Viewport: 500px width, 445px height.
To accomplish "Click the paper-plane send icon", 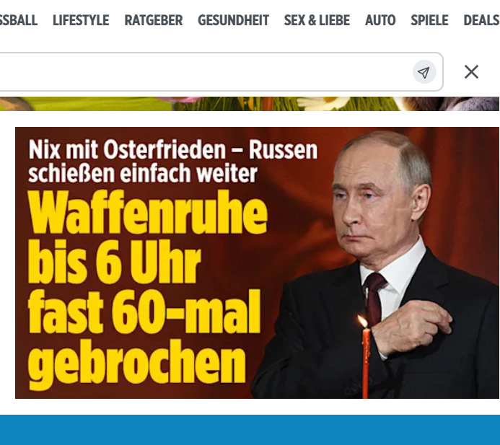I will [x=424, y=72].
